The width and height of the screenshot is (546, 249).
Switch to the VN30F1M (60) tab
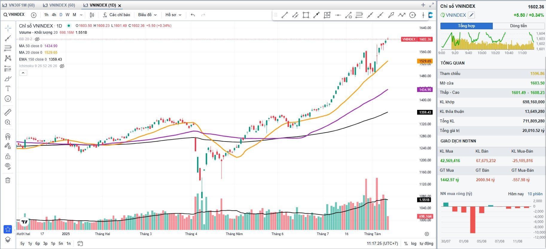click(x=19, y=5)
